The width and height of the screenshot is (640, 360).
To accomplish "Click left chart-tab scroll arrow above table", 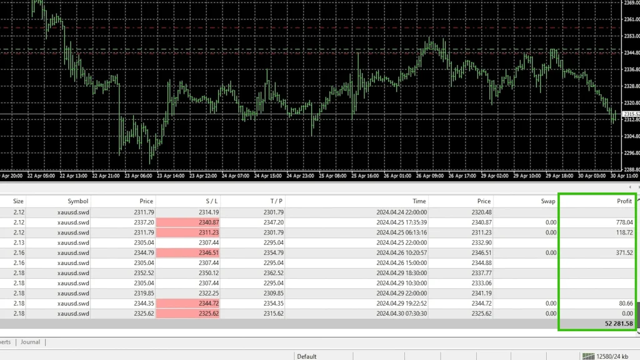I will click(x=630, y=187).
